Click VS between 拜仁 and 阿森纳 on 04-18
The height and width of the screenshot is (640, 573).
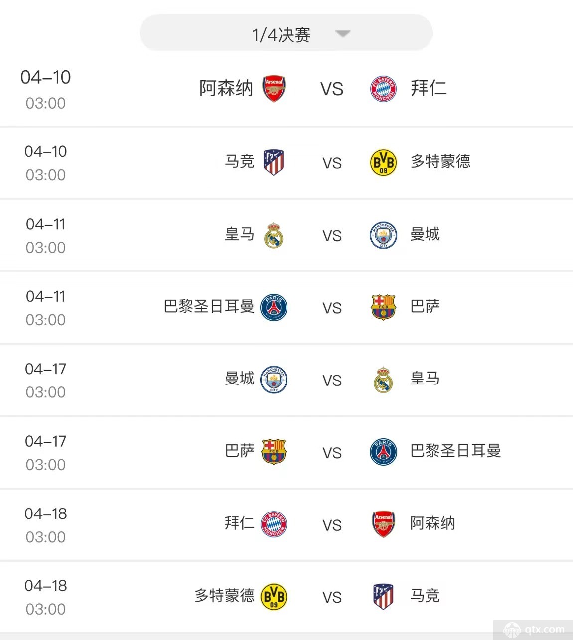[x=332, y=525]
